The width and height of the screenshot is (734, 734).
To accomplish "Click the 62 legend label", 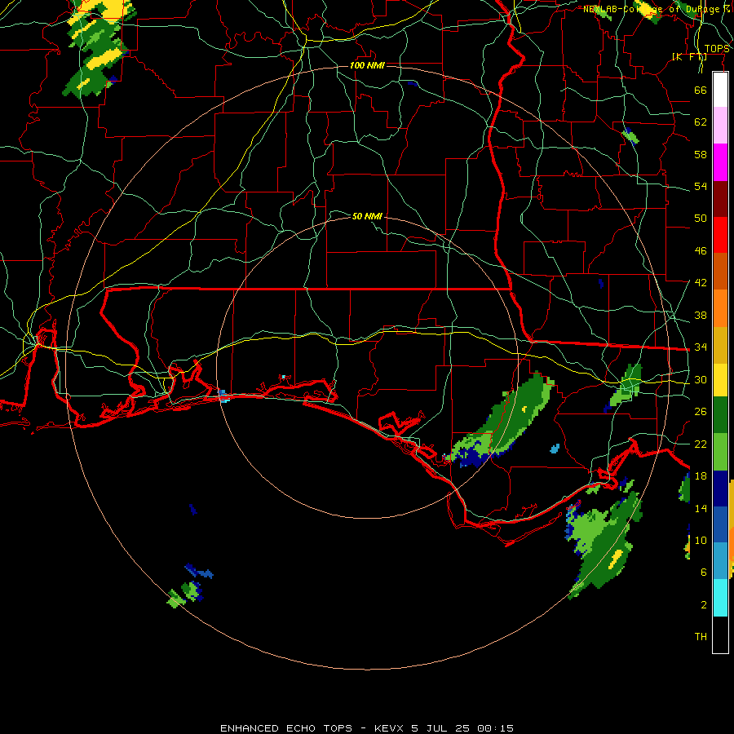I will pyautogui.click(x=701, y=122).
